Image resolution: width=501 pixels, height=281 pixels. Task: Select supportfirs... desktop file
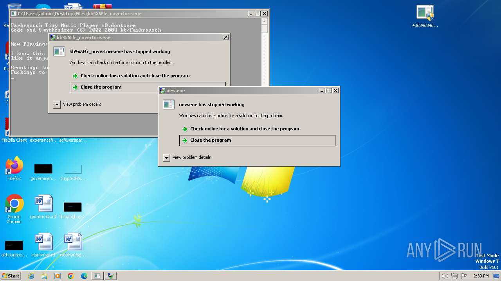[73, 172]
